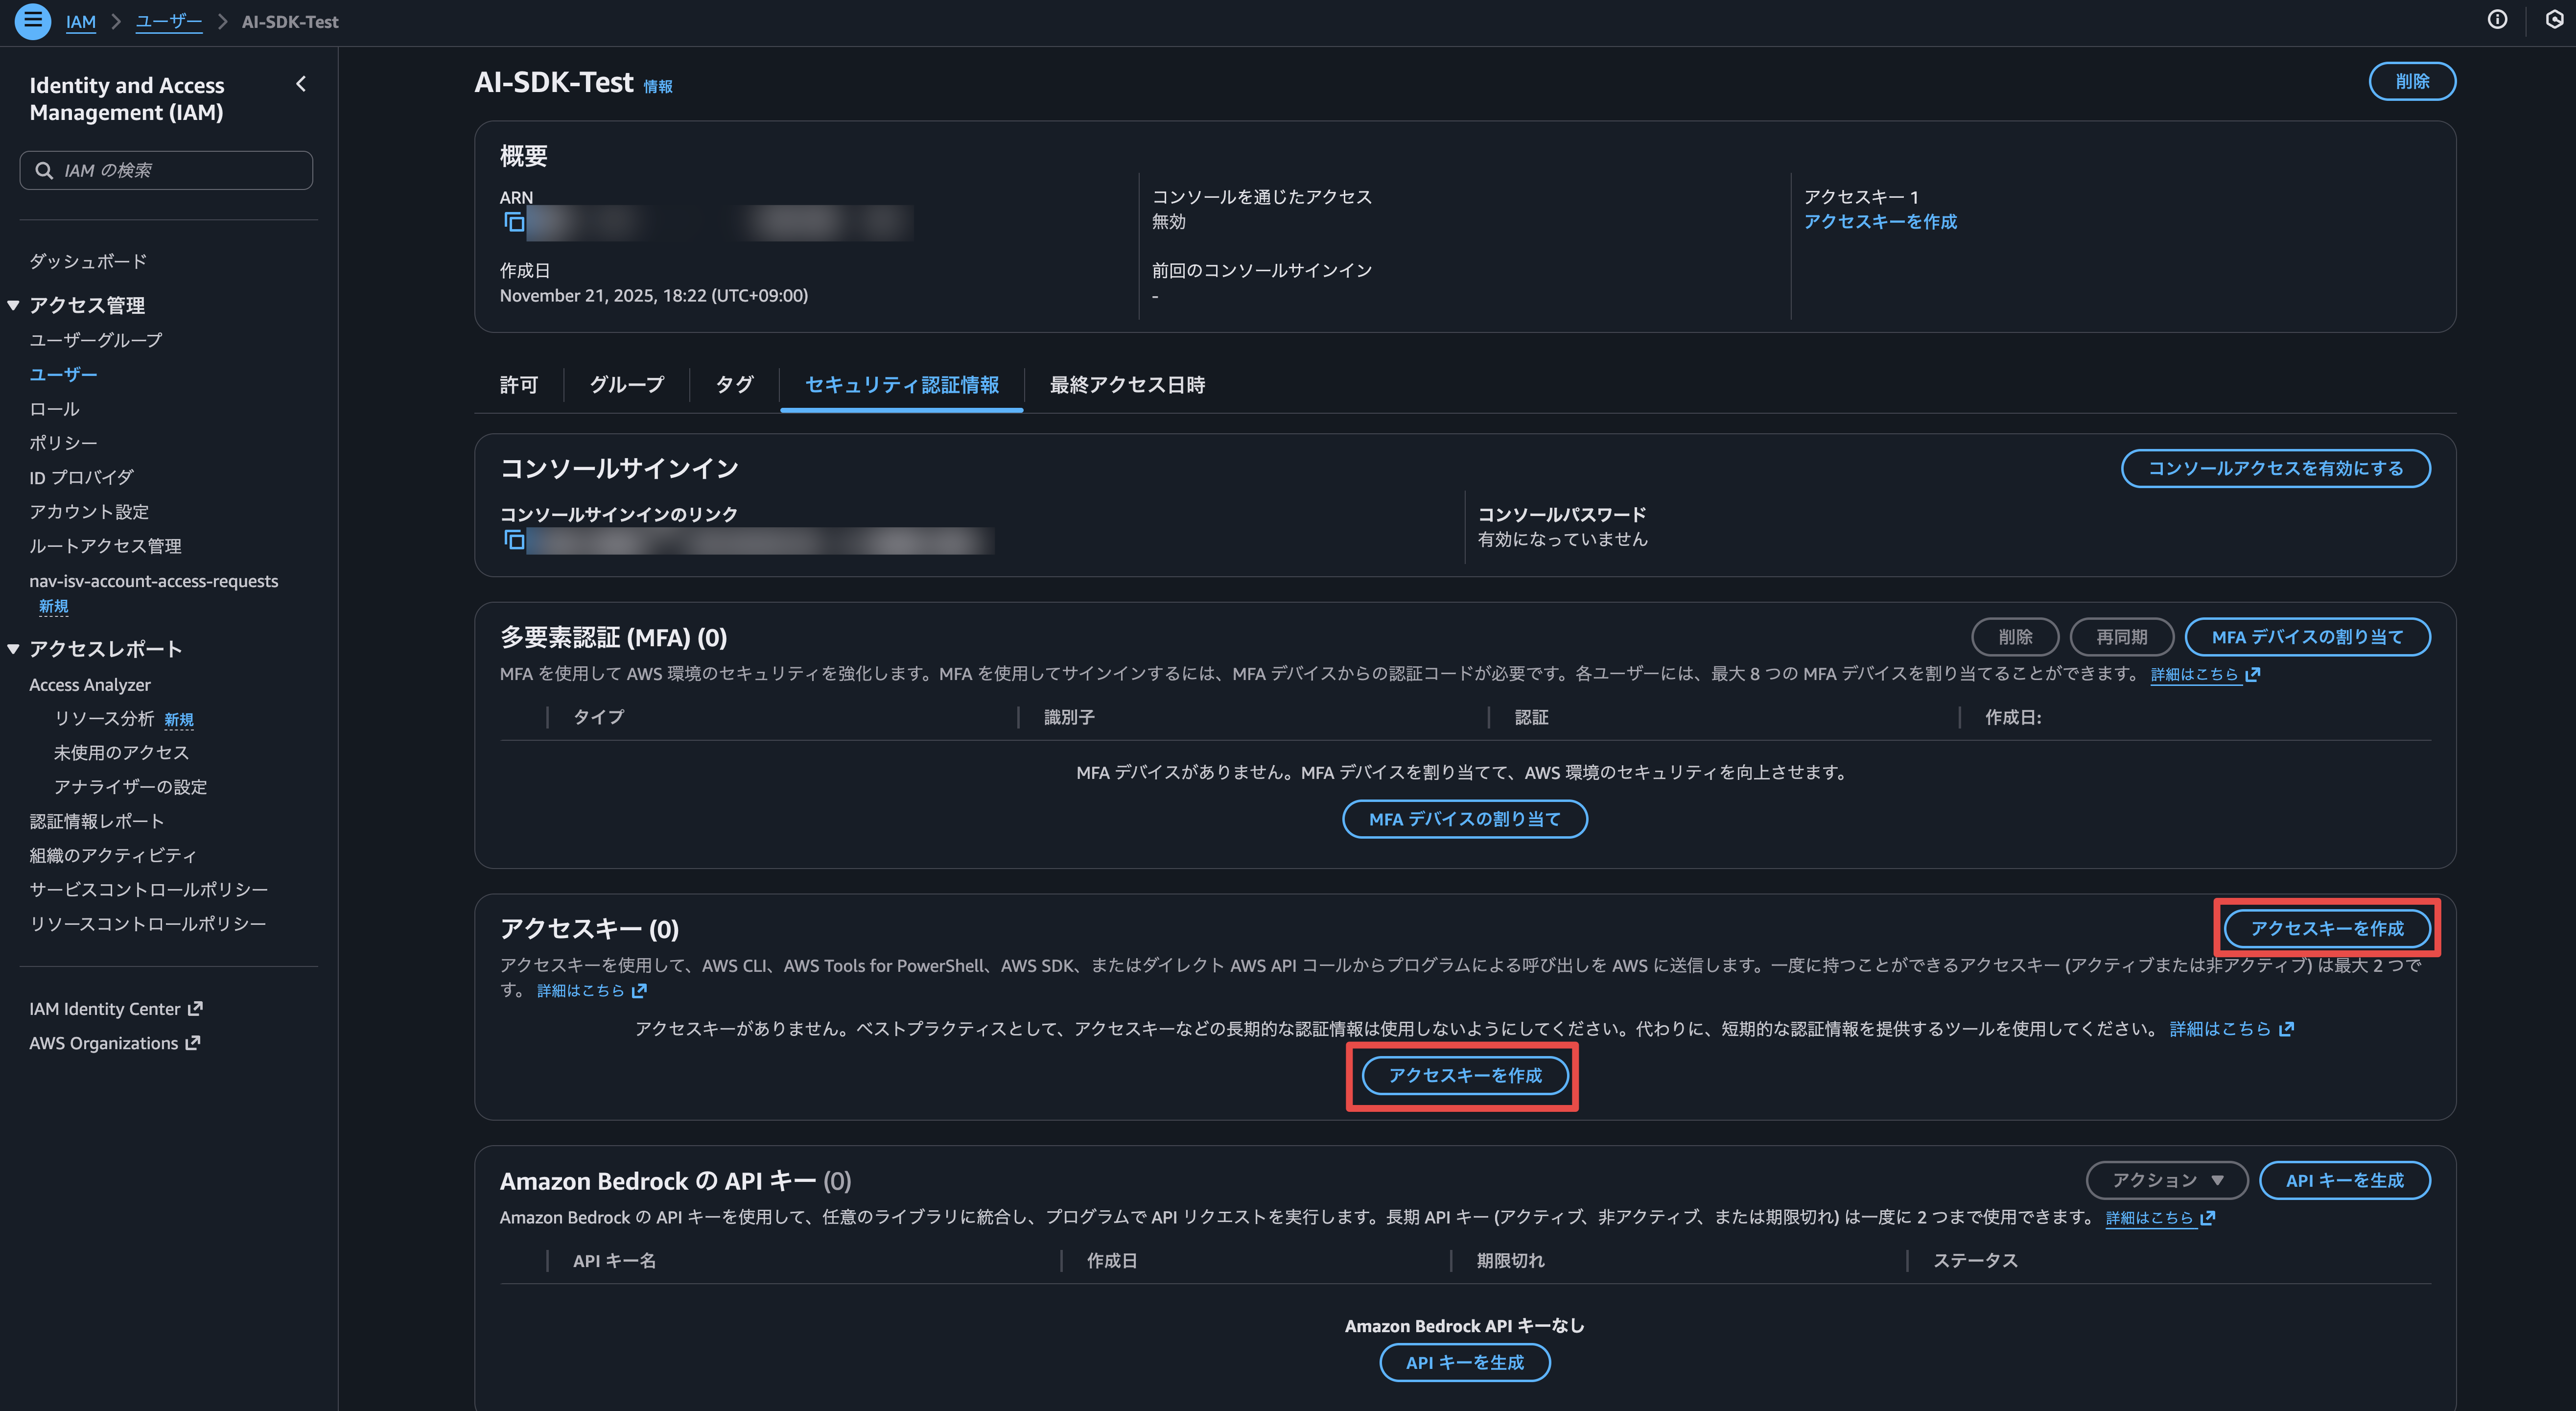Open ユーザー in the breadcrumb
Screen dimensions: 2576x1411
point(168,21)
